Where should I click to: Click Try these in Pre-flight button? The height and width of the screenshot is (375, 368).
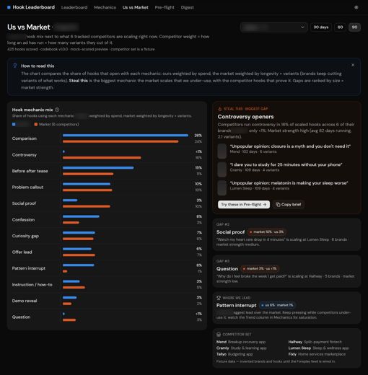pyautogui.click(x=244, y=204)
